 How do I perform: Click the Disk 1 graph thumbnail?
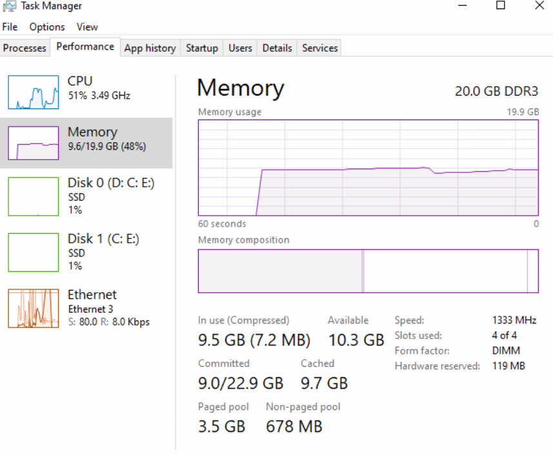point(34,253)
